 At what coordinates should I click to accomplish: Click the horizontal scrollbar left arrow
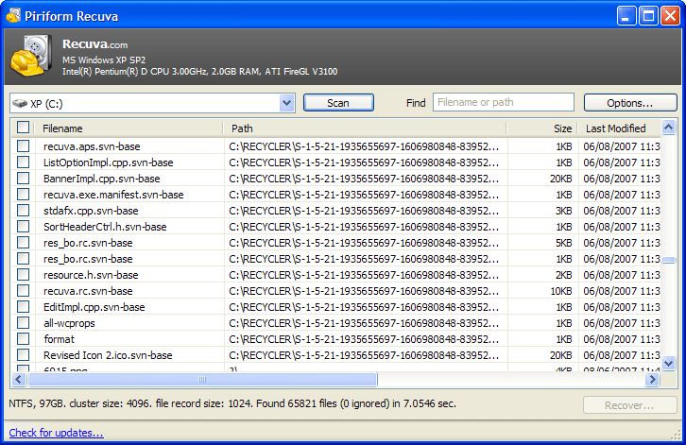click(x=18, y=380)
